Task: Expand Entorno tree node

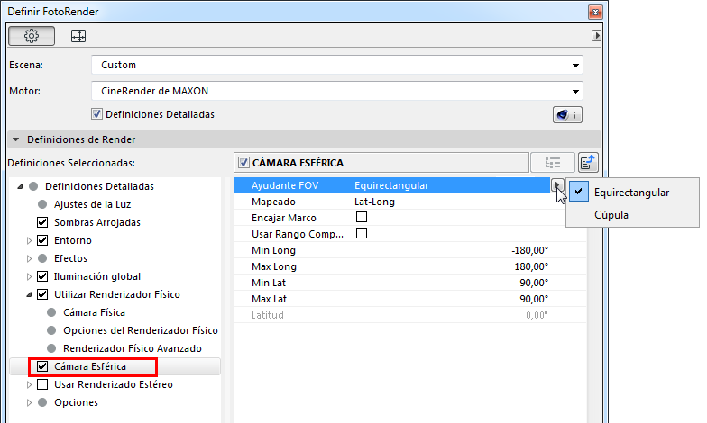Action: tap(29, 241)
